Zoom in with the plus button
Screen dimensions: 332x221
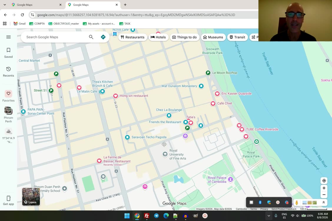(324, 188)
